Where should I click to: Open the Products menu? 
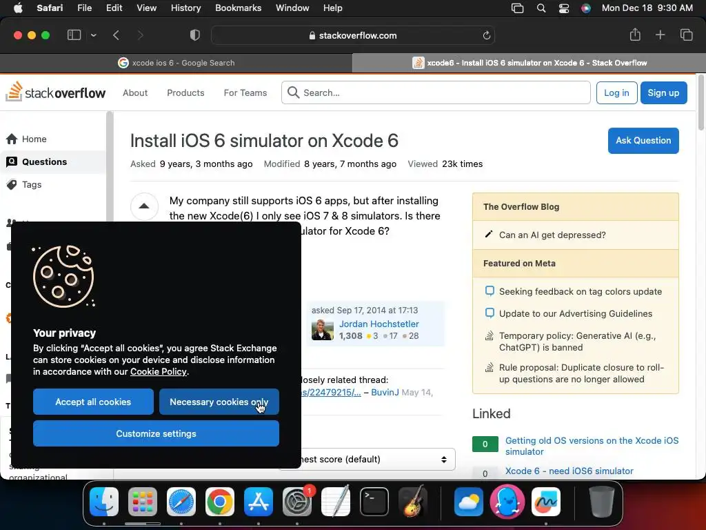(185, 92)
